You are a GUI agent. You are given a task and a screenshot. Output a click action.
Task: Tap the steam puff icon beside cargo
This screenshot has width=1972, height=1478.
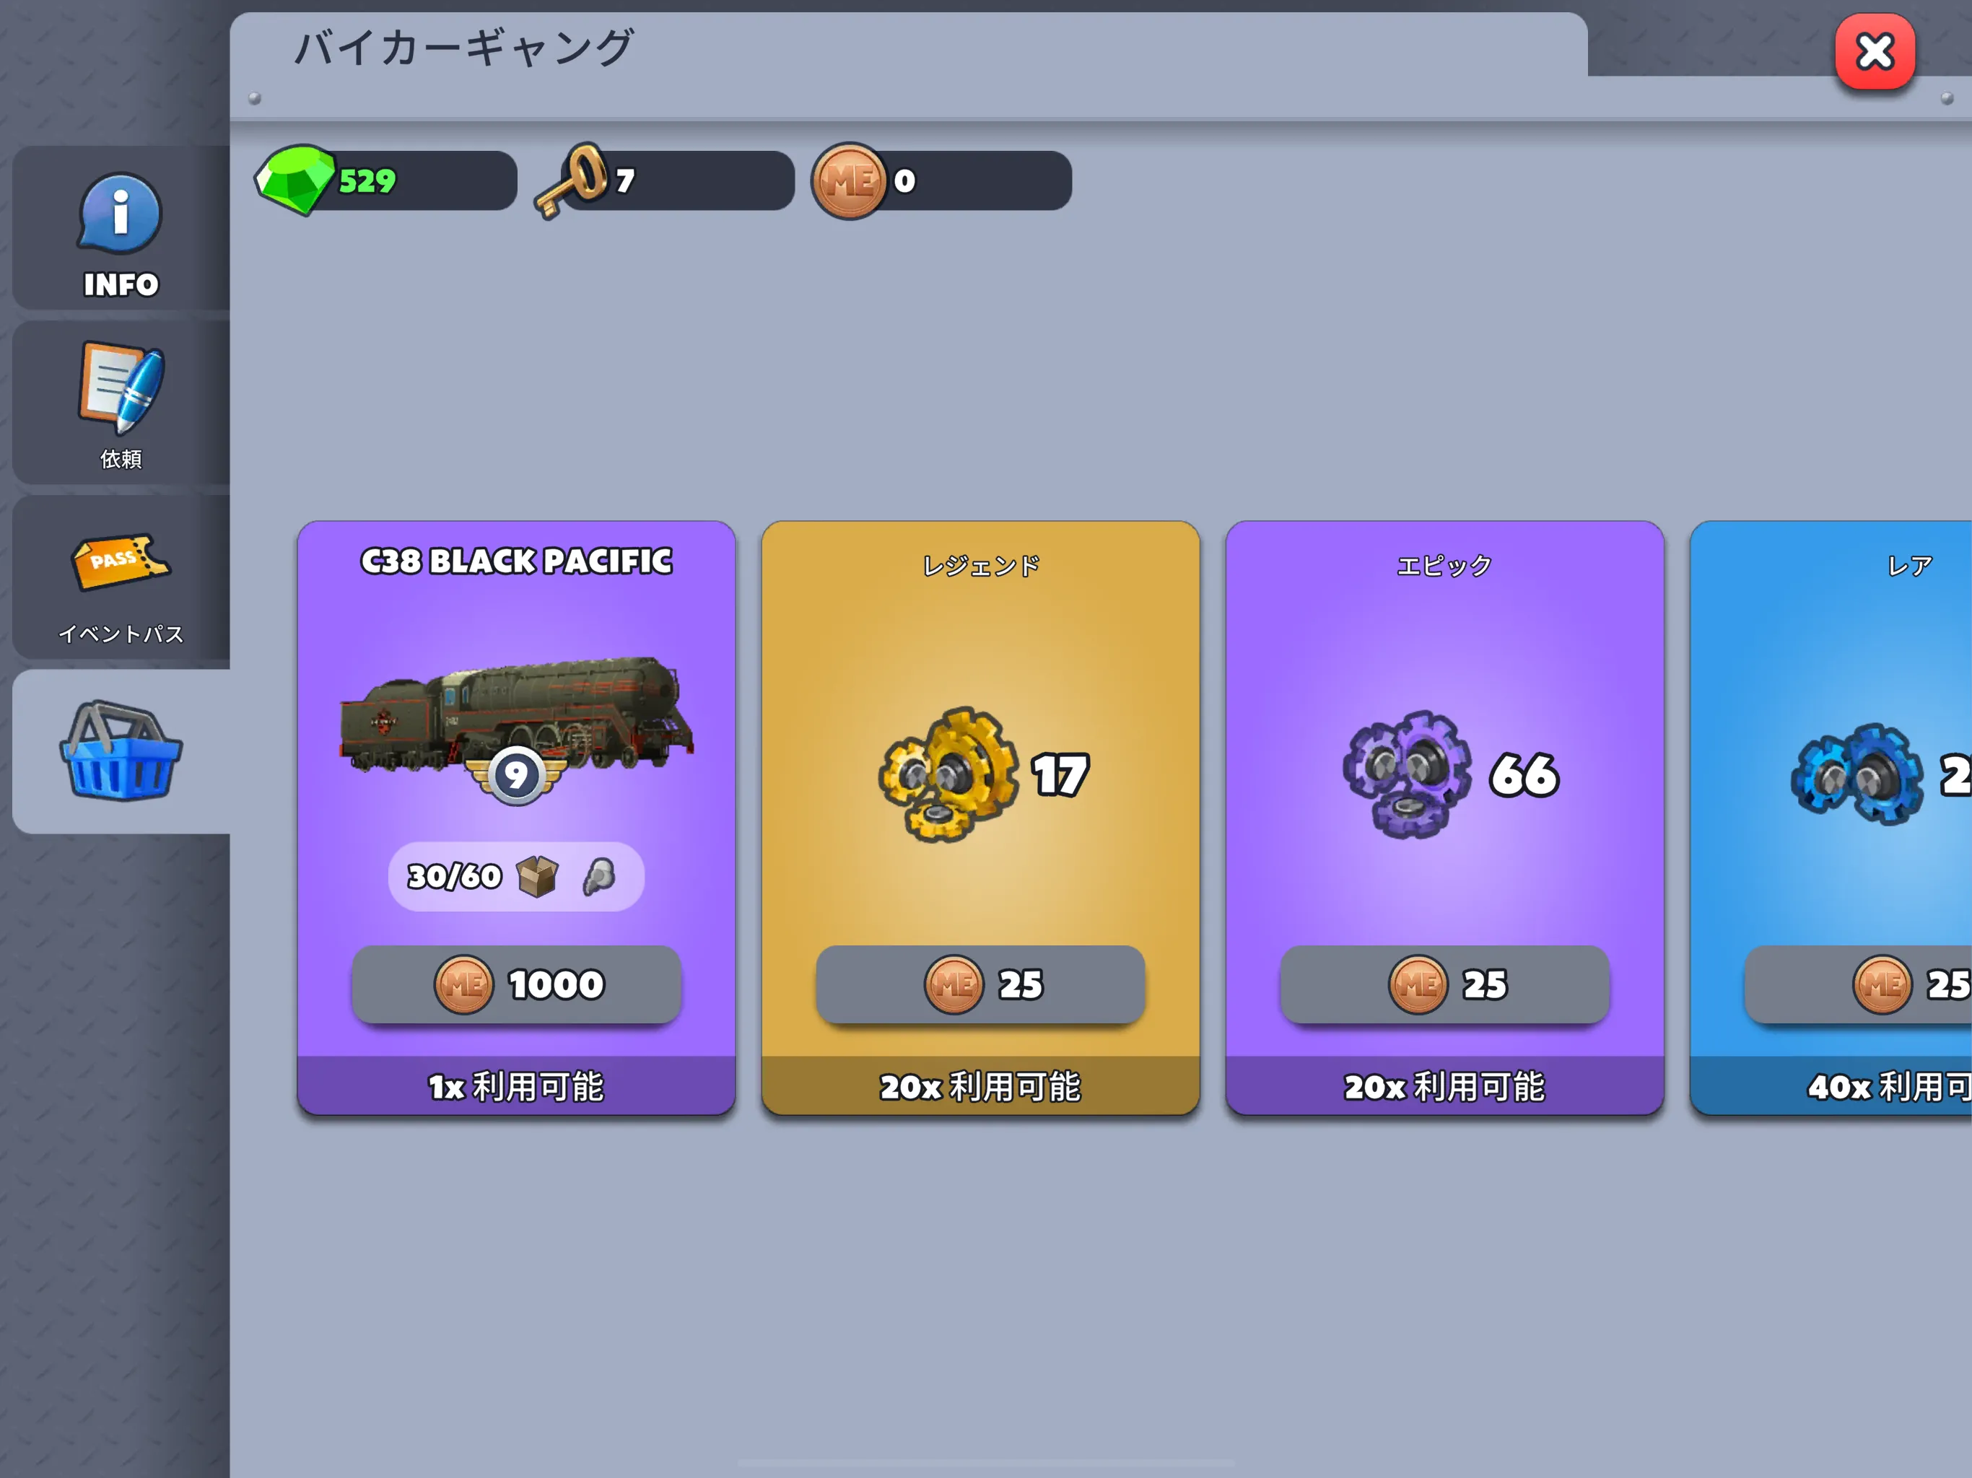(599, 876)
